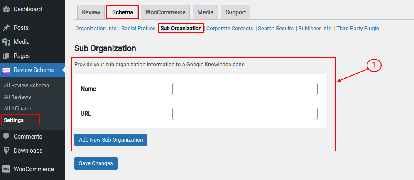
Task: Click Add New Sub Organization button
Action: coord(111,140)
